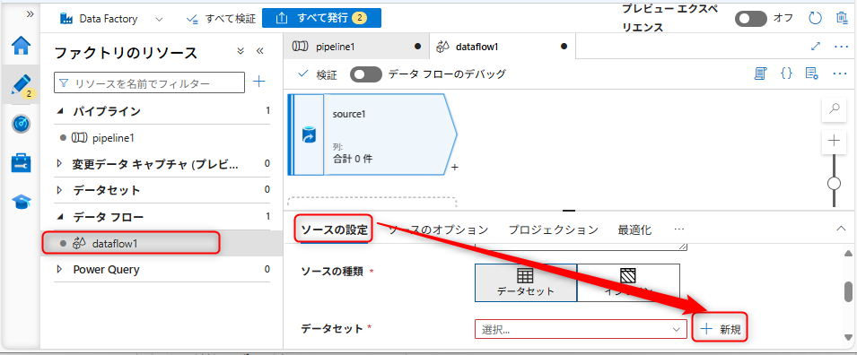The width and height of the screenshot is (857, 355).
Task: Click the すべて発行 publish button
Action: click(321, 18)
